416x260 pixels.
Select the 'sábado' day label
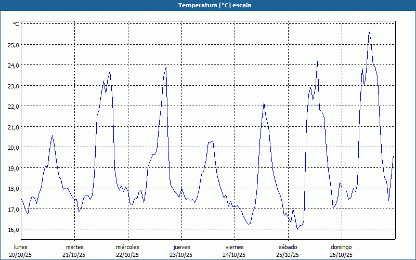[x=288, y=246]
